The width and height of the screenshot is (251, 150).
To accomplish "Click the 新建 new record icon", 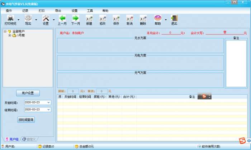I will coord(89,19).
